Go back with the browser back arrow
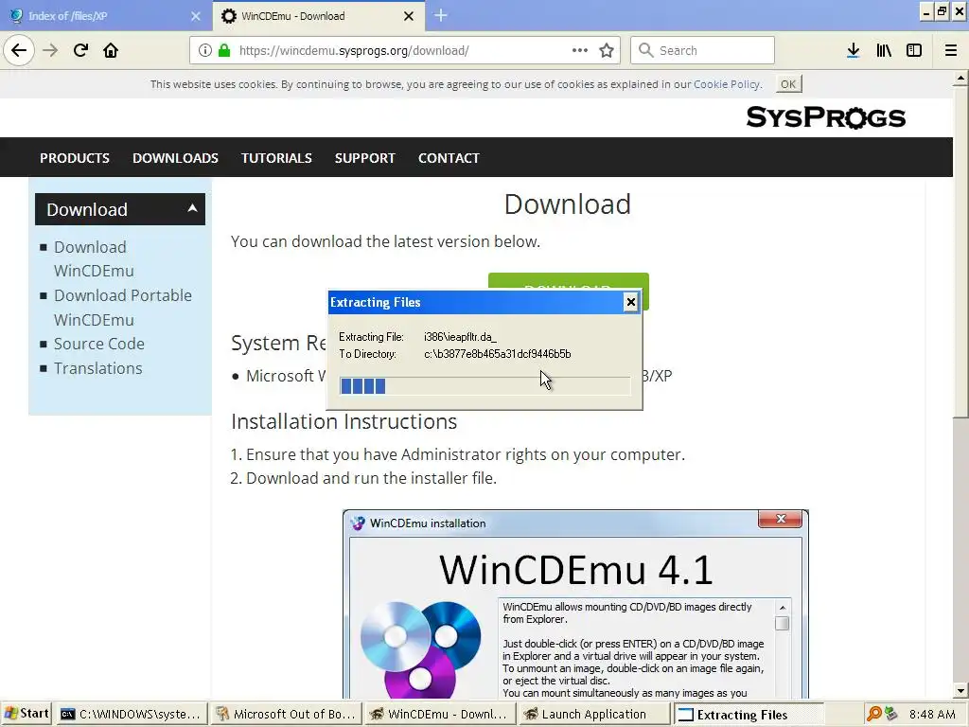Screen dimensions: 969x727 19,50
